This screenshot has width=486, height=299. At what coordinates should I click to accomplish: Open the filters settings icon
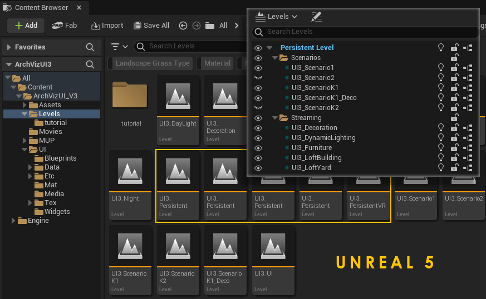point(119,47)
